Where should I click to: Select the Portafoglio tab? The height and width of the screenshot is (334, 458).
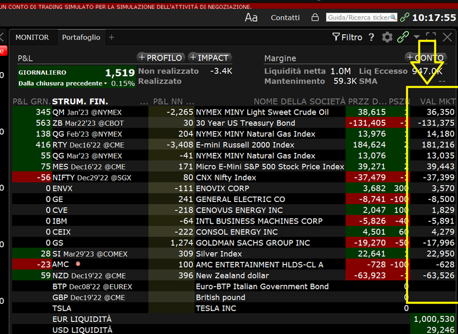point(81,37)
